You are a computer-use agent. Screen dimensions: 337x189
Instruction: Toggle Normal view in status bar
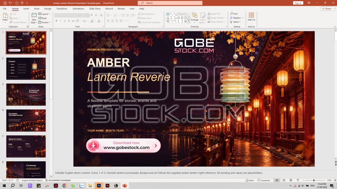(x=277, y=180)
